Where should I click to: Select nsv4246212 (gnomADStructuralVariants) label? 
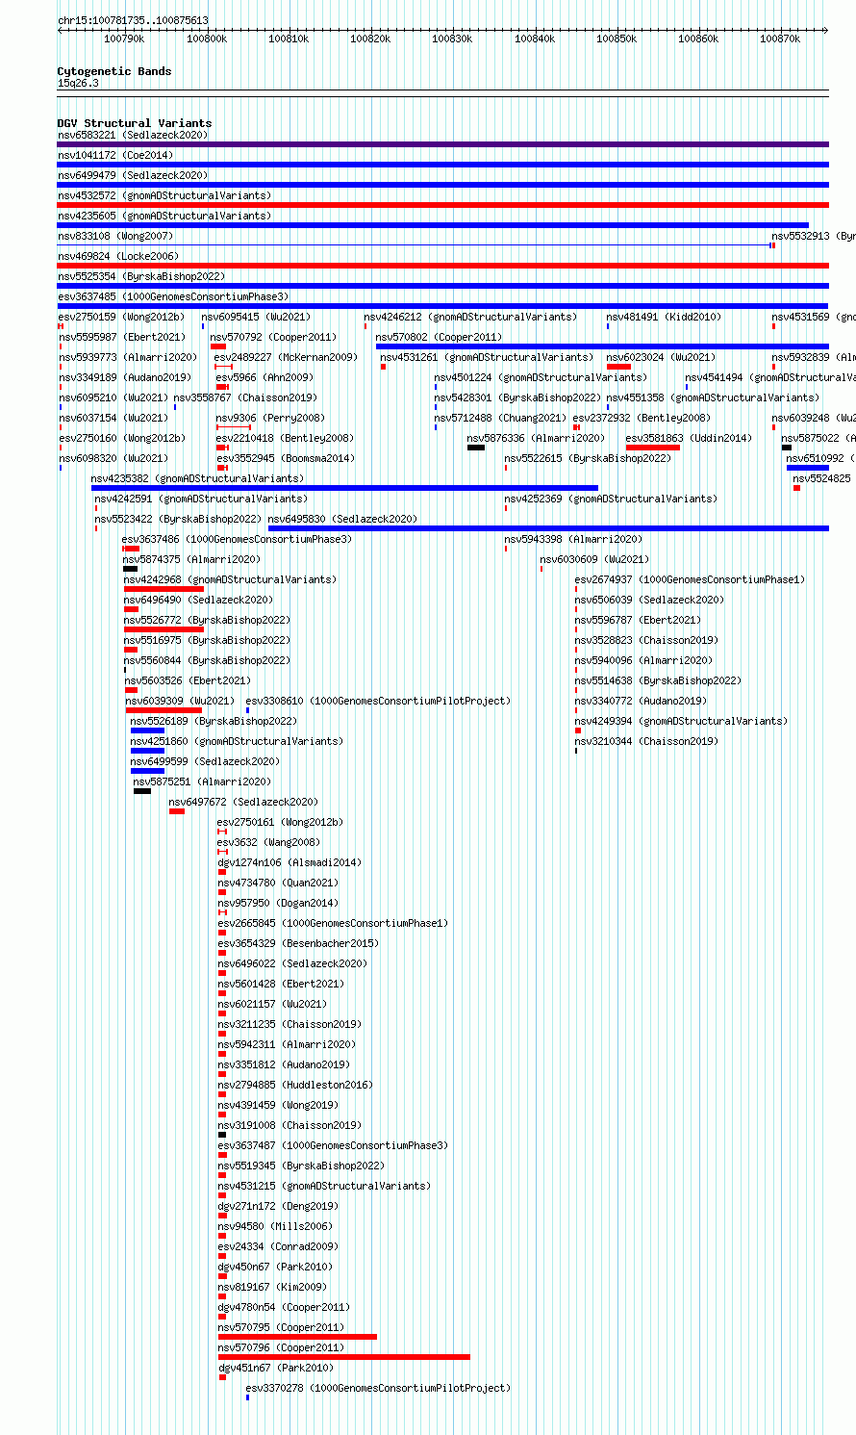(470, 317)
